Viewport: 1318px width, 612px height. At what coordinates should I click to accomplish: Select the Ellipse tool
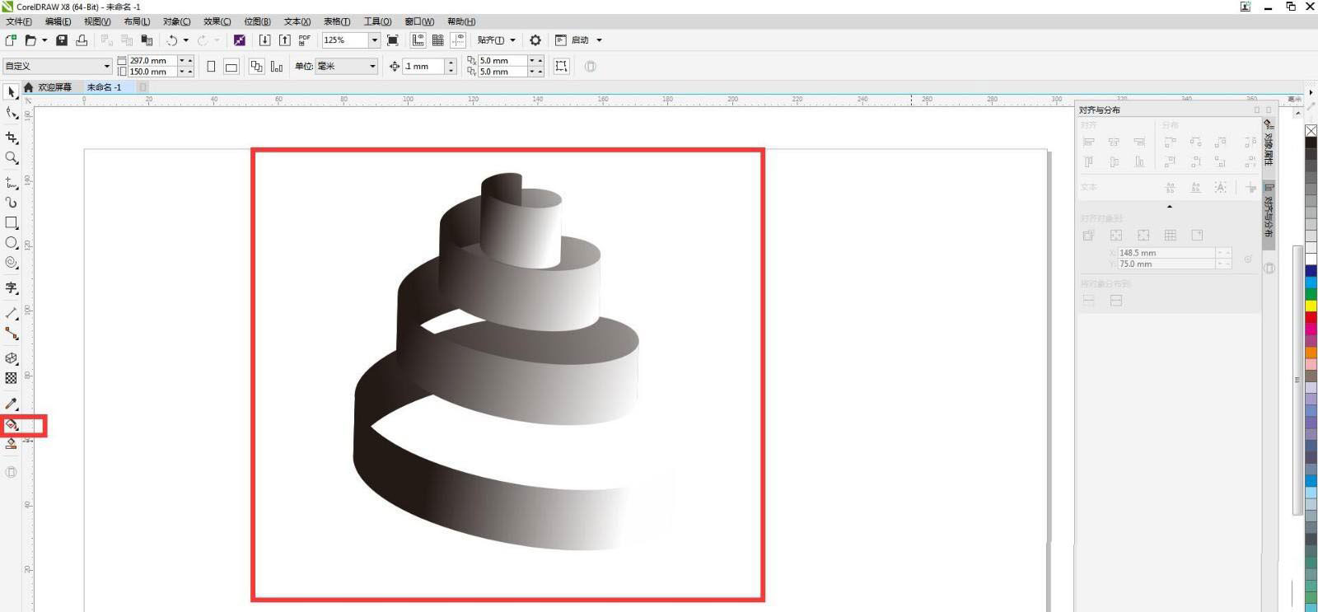tap(12, 243)
